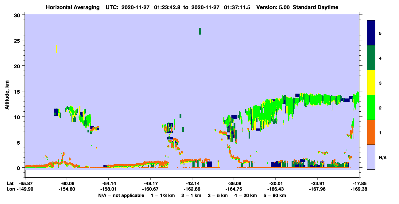The image size is (399, 204).
Task: Click the bright green colorbar segment labeled 2
Action: (x=371, y=107)
